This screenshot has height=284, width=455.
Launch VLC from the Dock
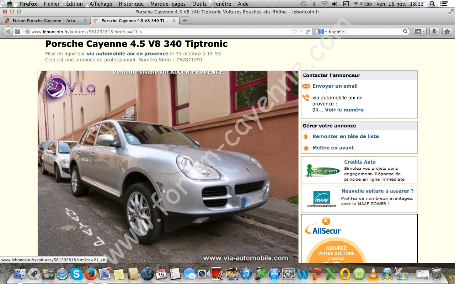(373, 274)
